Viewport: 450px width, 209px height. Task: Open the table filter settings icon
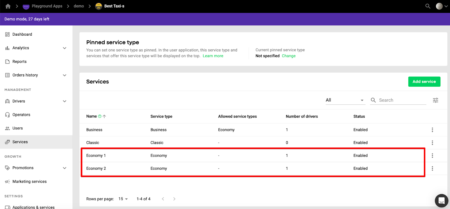pyautogui.click(x=435, y=100)
